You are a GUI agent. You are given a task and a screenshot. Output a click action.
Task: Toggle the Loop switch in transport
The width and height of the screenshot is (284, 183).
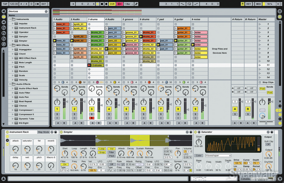point(189,4)
